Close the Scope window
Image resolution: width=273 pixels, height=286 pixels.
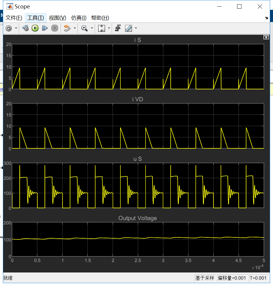click(260, 7)
